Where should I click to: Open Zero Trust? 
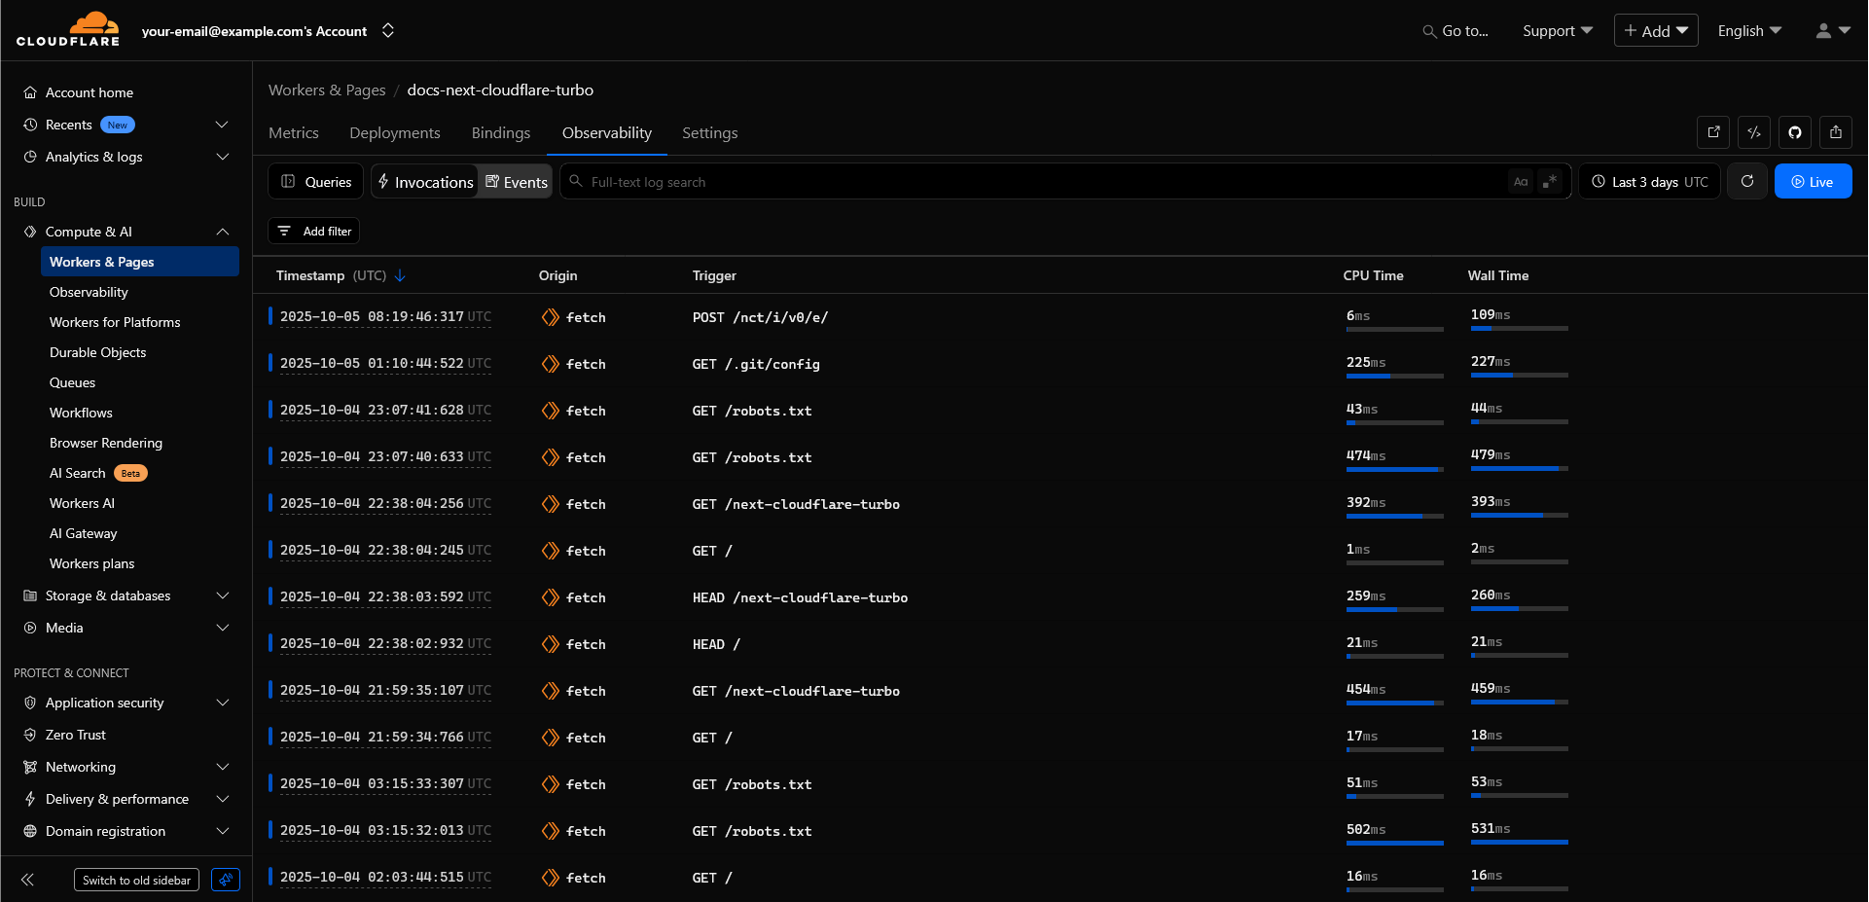[75, 735]
